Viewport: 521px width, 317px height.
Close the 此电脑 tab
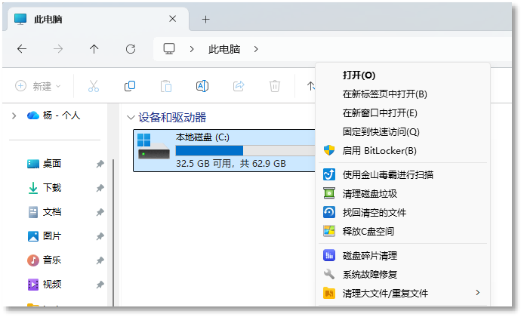coord(172,19)
